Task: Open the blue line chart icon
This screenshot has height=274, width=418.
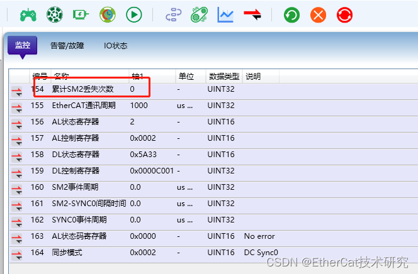Action: 225,14
